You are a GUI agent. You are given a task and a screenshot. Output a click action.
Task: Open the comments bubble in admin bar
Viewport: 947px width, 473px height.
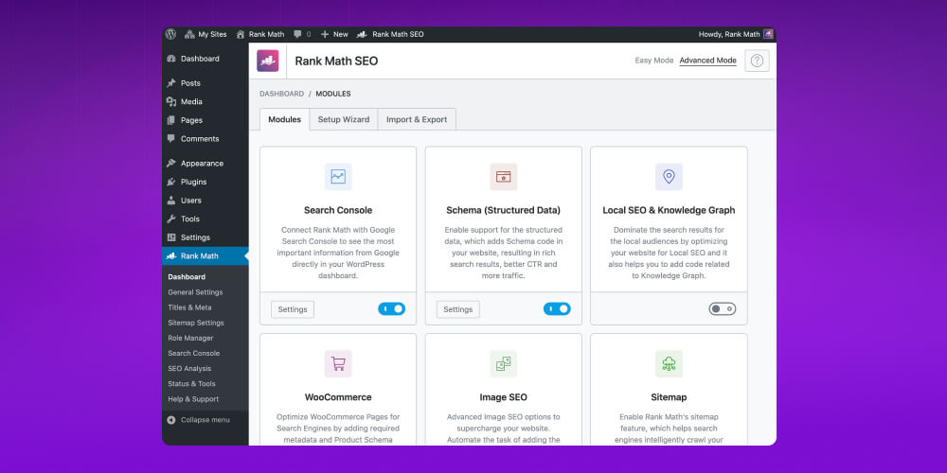pyautogui.click(x=301, y=34)
